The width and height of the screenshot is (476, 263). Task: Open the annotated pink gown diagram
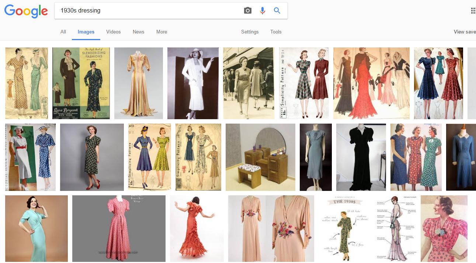point(396,229)
